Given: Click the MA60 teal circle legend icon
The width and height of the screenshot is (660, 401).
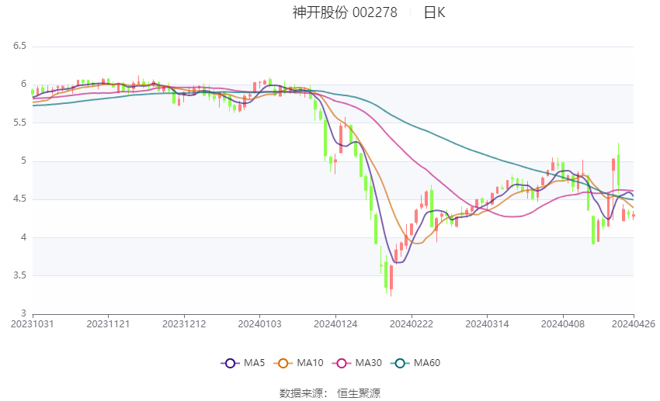Looking at the screenshot, I should click(x=398, y=362).
